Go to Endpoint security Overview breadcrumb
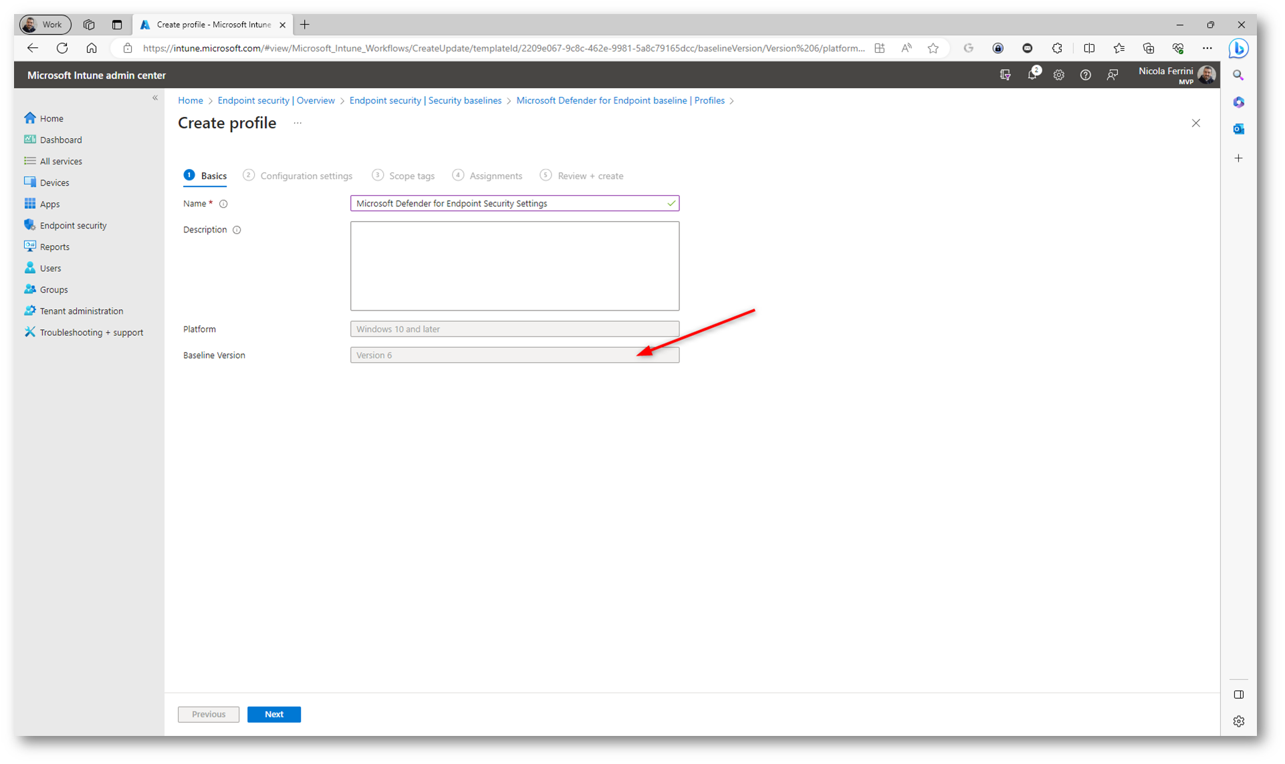Screen dimensions: 1285x764 coord(276,100)
